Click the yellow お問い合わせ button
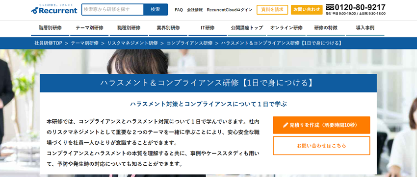 [x=307, y=10]
